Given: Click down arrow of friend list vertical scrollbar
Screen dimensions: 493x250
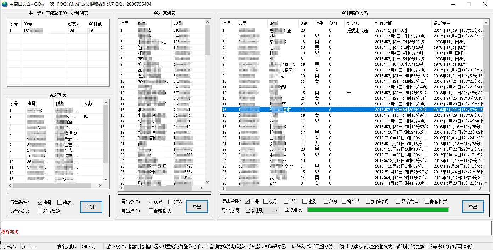Looking at the screenshot, I should click(x=208, y=182).
